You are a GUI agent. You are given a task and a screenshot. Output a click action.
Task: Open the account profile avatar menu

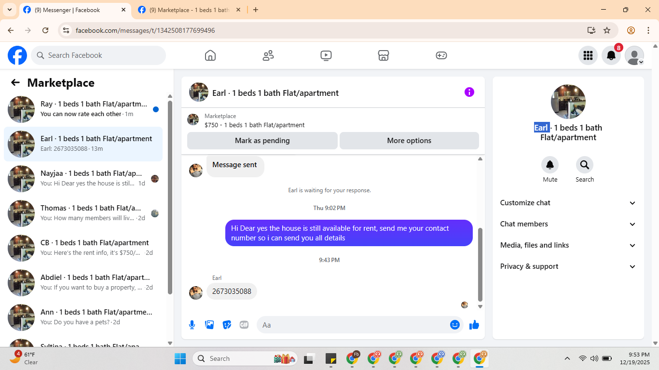[x=634, y=55]
